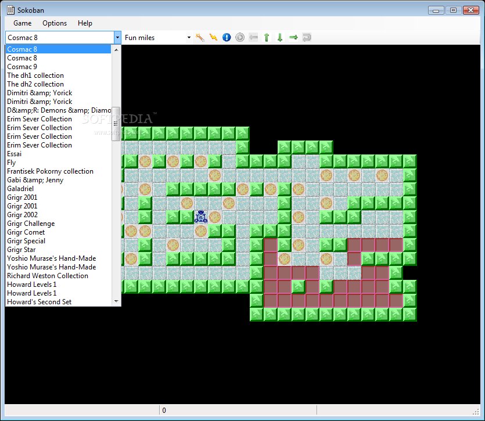Click the resize grip in status bar corner
This screenshot has width=485, height=421.
[x=476, y=411]
